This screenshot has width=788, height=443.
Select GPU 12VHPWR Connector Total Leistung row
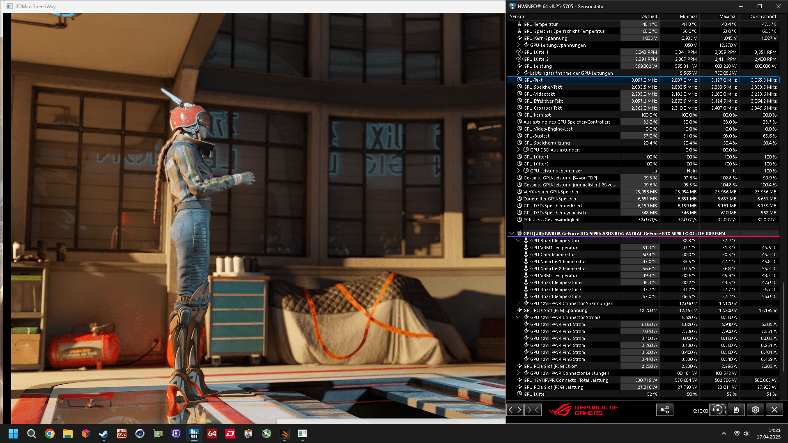(x=643, y=380)
